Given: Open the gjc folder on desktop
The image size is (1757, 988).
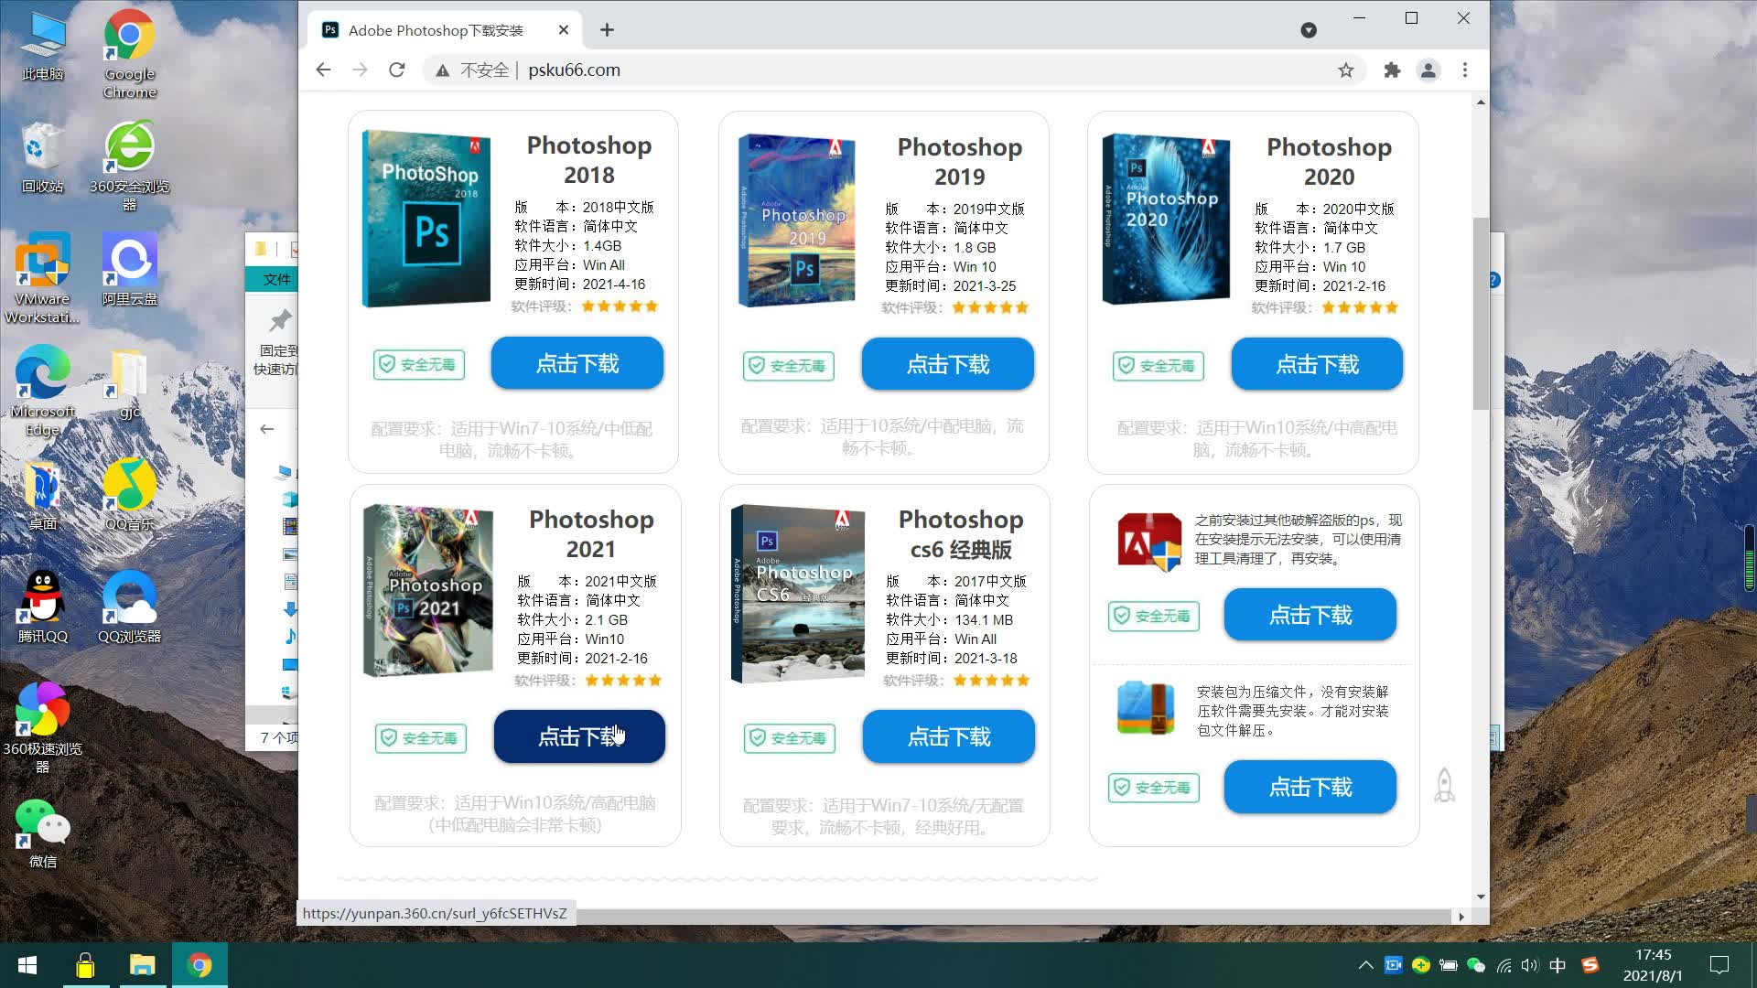Looking at the screenshot, I should click(x=130, y=384).
